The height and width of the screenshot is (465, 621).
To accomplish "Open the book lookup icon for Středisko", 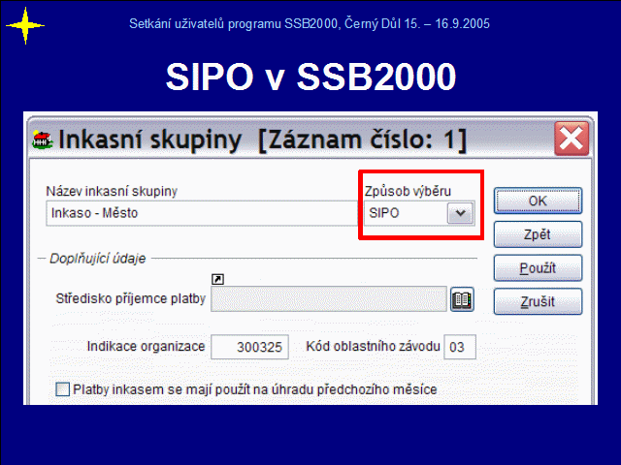I will click(x=462, y=299).
